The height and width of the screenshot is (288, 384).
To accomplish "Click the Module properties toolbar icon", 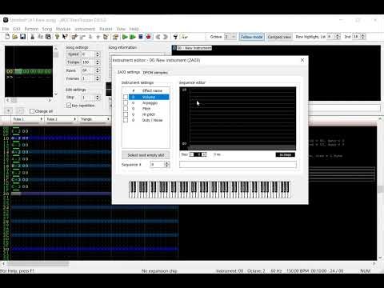I will pyautogui.click(x=115, y=37).
